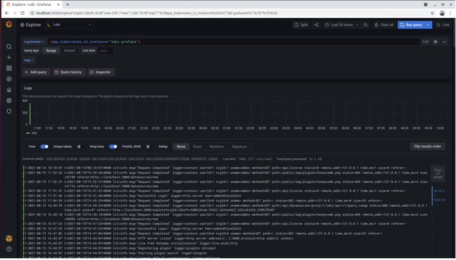The height and width of the screenshot is (260, 456).
Task: Open the Loki datasource dropdown
Action: (x=70, y=25)
